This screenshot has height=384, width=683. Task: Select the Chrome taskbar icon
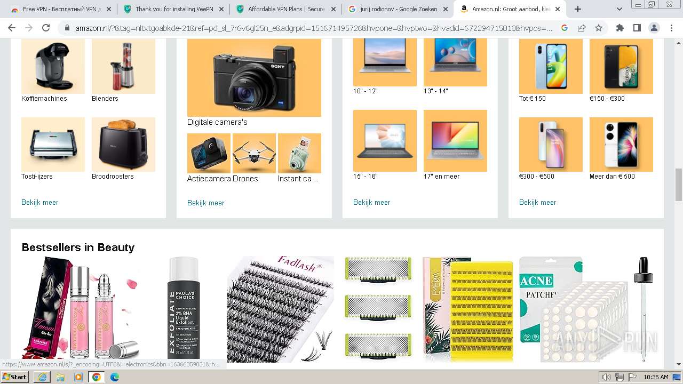97,377
